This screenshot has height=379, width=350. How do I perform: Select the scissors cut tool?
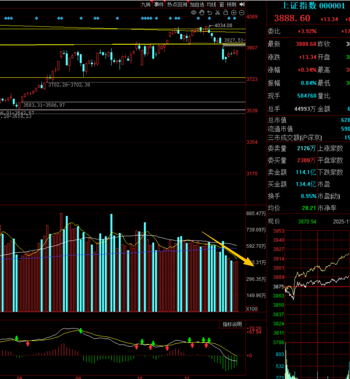[217, 13]
